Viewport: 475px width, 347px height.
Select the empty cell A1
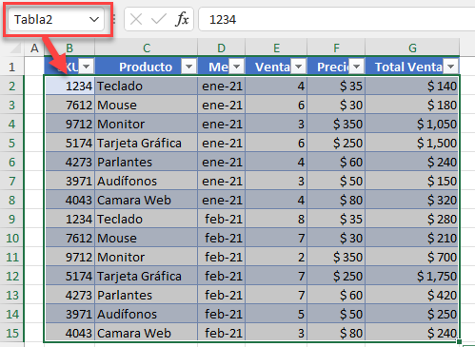coord(34,67)
